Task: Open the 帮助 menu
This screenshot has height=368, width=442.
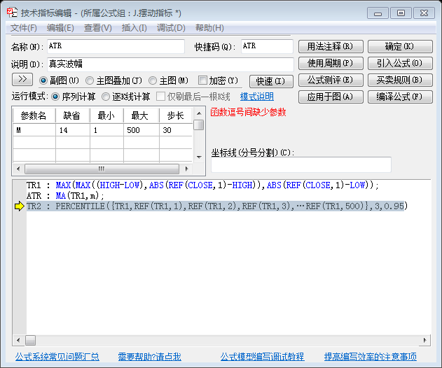Action: point(209,28)
